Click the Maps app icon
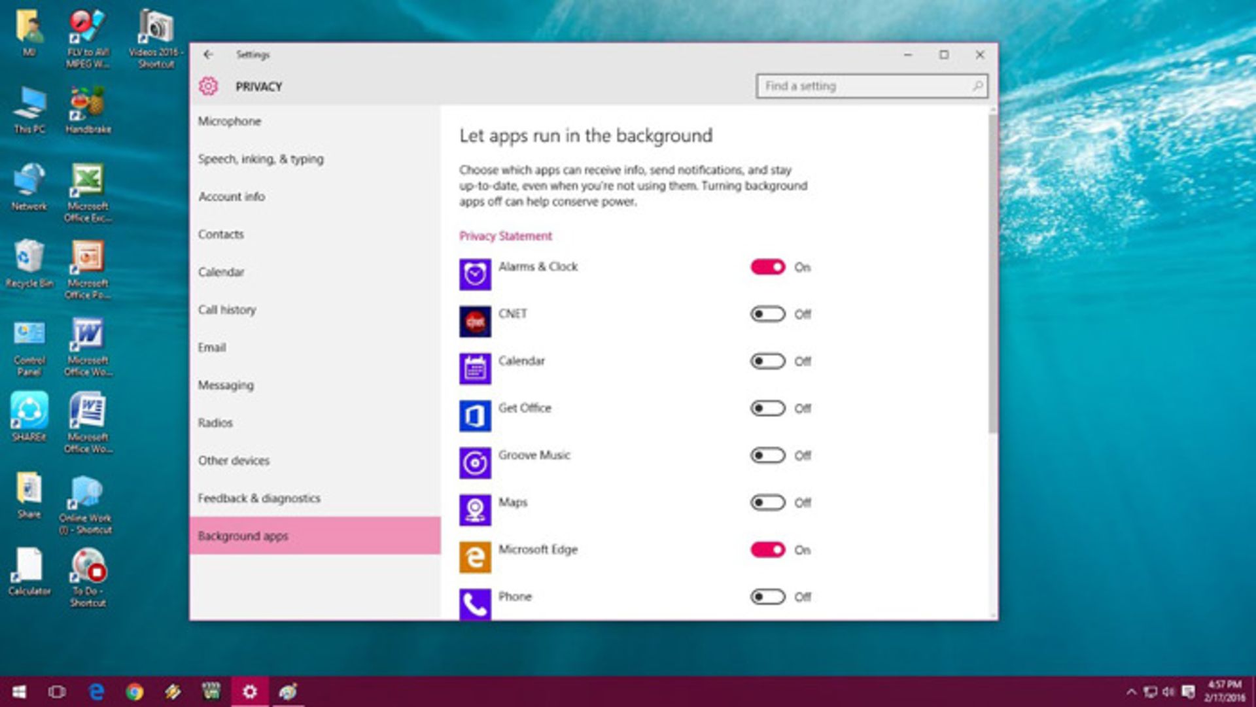Image resolution: width=1256 pixels, height=707 pixels. (475, 510)
